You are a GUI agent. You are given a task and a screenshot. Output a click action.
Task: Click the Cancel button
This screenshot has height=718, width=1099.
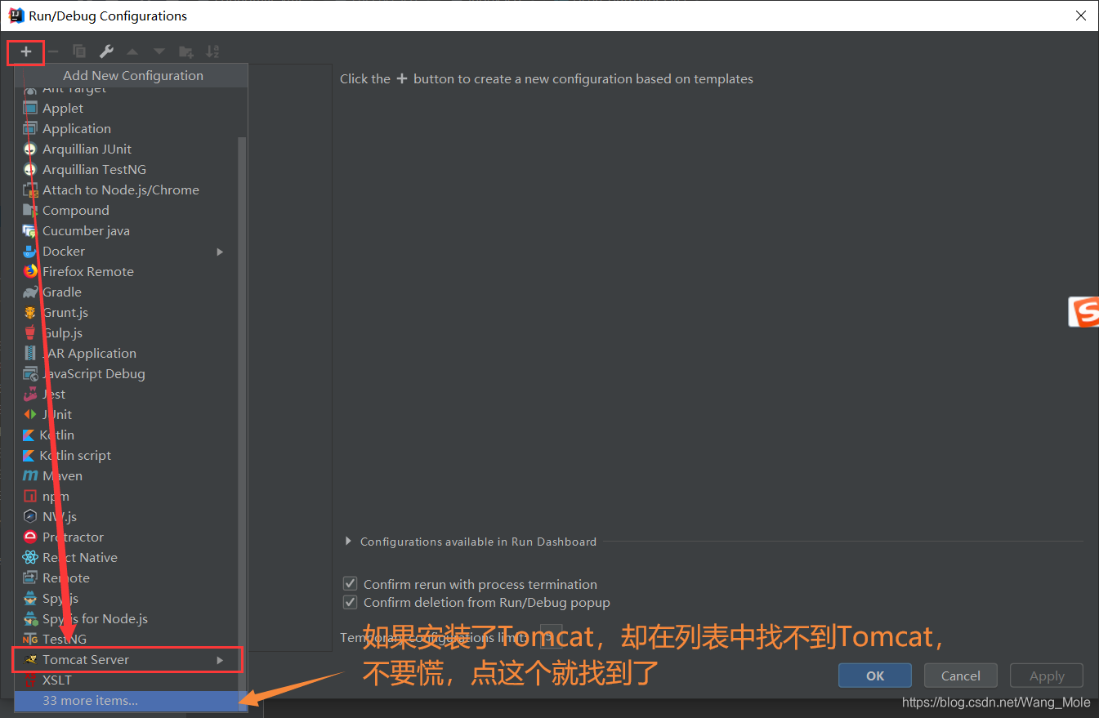(961, 676)
